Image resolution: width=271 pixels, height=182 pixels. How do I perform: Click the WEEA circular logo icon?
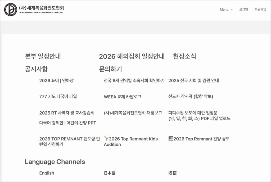[x=10, y=10]
